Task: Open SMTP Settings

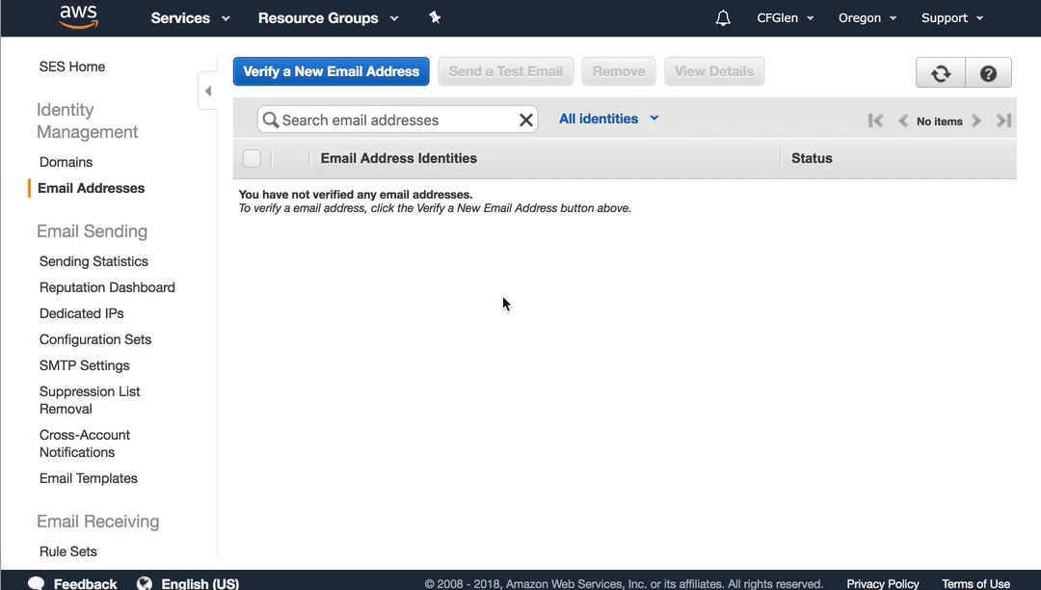Action: (x=84, y=365)
